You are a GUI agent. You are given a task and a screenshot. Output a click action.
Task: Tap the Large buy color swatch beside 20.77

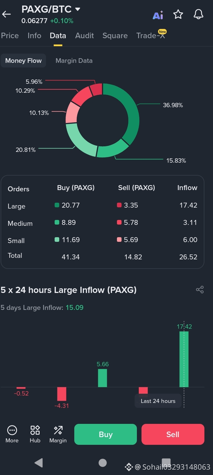point(57,205)
